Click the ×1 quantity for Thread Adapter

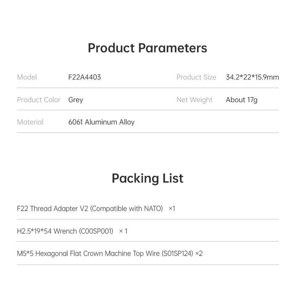pyautogui.click(x=172, y=209)
